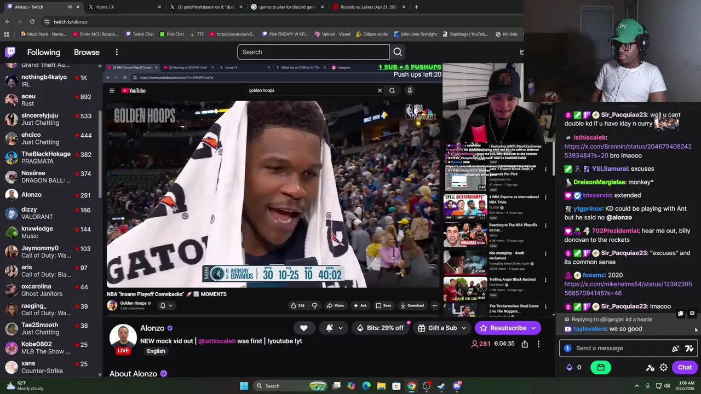Mute the Alonzo Twitch tab audio
Image resolution: width=701 pixels, height=394 pixels.
(70, 7)
